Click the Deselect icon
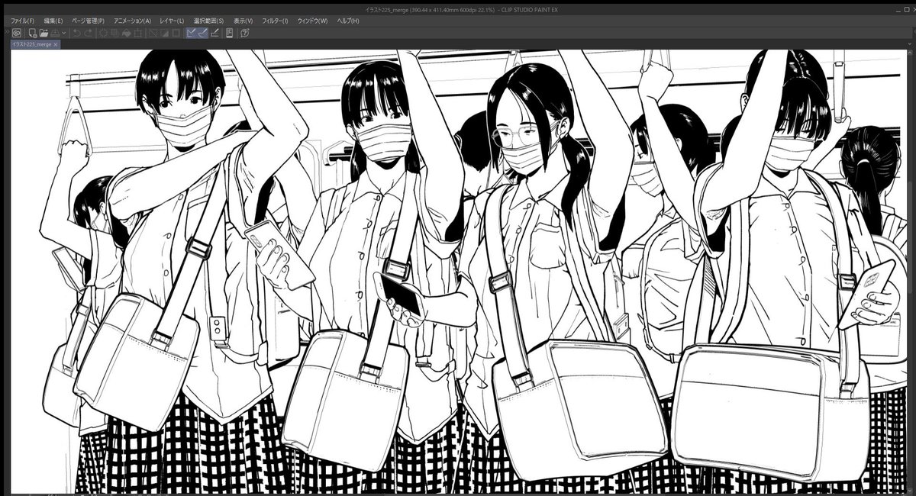916x496 pixels. (x=153, y=33)
